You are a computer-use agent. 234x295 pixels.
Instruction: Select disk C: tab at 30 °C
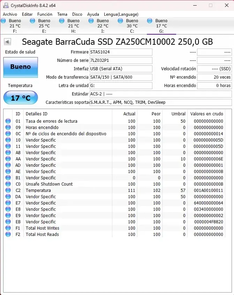[132, 26]
